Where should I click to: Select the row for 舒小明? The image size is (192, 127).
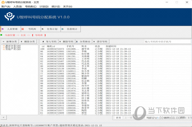pyautogui.click(x=86, y=95)
